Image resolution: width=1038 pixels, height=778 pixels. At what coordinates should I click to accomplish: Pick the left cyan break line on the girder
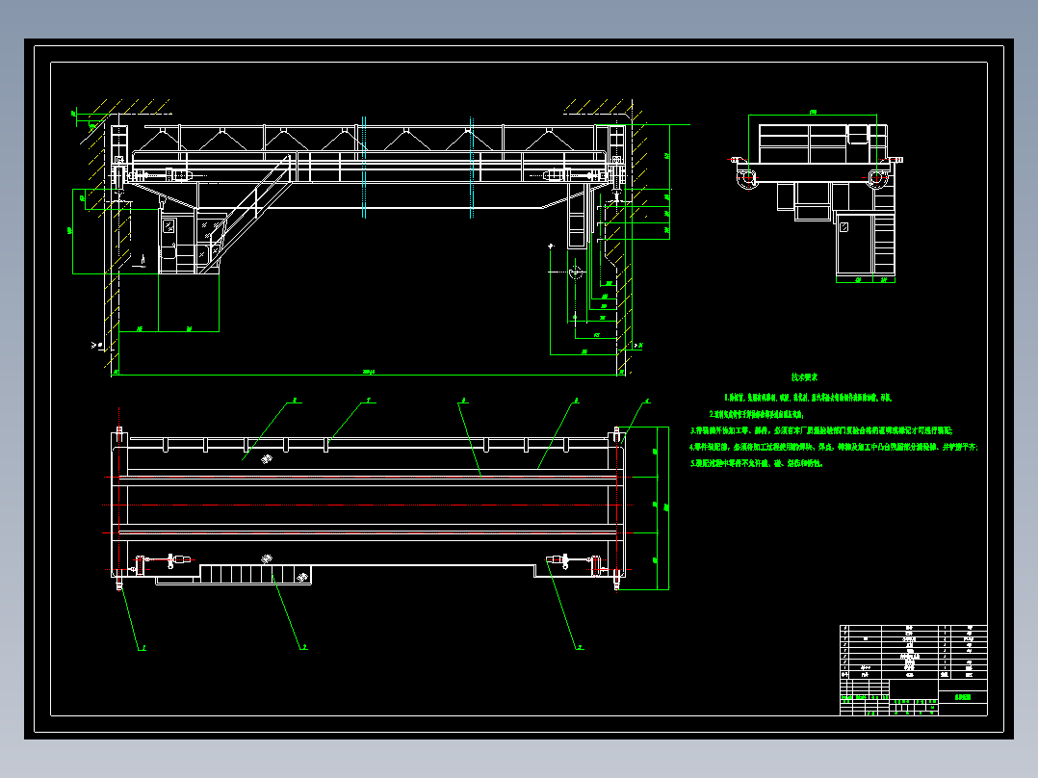(x=364, y=167)
